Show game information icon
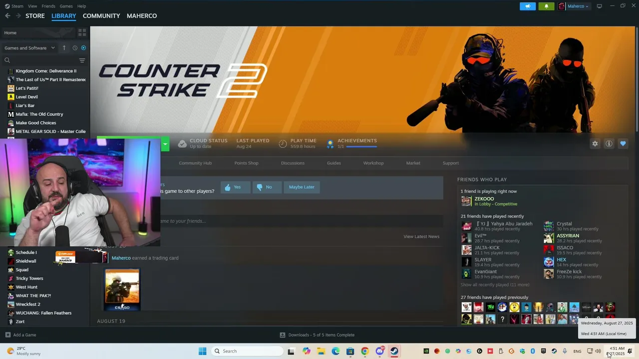 [609, 144]
